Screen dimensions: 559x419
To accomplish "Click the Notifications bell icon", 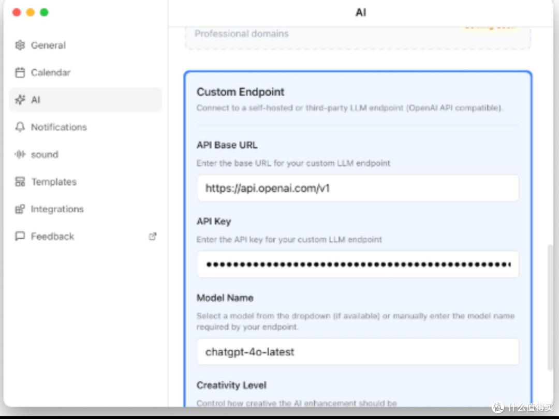I will point(20,127).
